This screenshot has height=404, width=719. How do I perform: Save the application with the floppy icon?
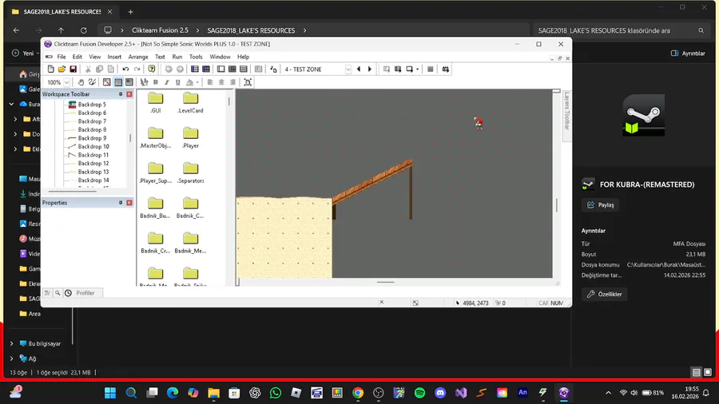(73, 69)
